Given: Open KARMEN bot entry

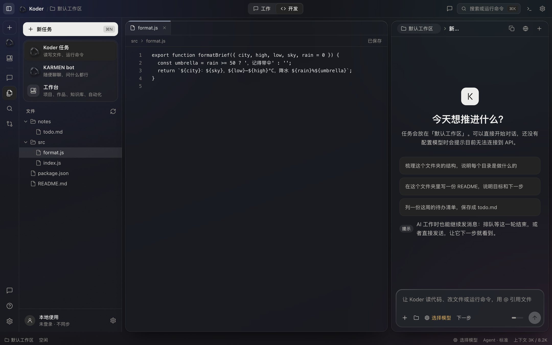Looking at the screenshot, I should (x=71, y=71).
